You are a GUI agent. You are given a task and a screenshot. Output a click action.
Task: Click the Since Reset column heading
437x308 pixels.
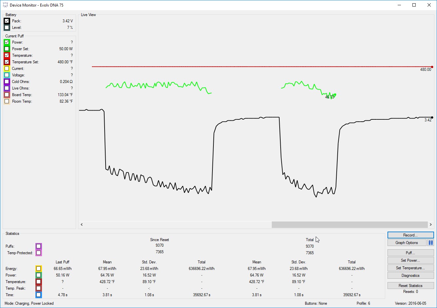click(159, 240)
